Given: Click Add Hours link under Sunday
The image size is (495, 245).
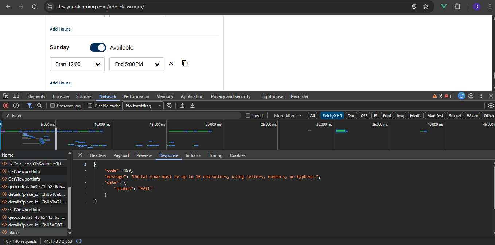Looking at the screenshot, I should coord(60,83).
